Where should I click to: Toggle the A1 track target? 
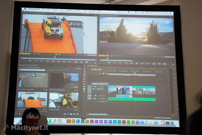pyautogui.click(x=89, y=95)
